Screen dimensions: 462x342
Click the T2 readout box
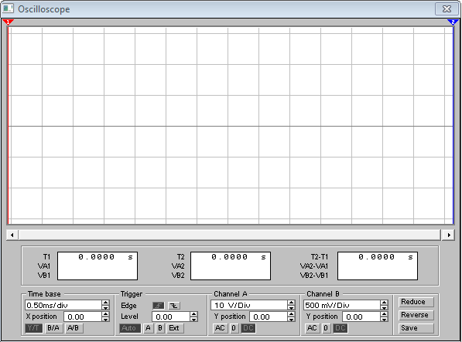(231, 266)
